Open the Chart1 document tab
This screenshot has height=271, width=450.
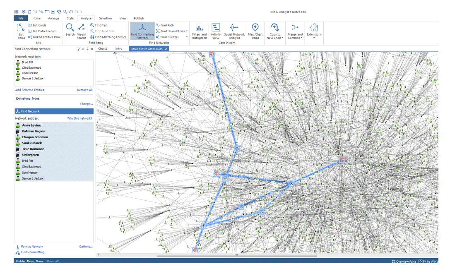click(102, 49)
